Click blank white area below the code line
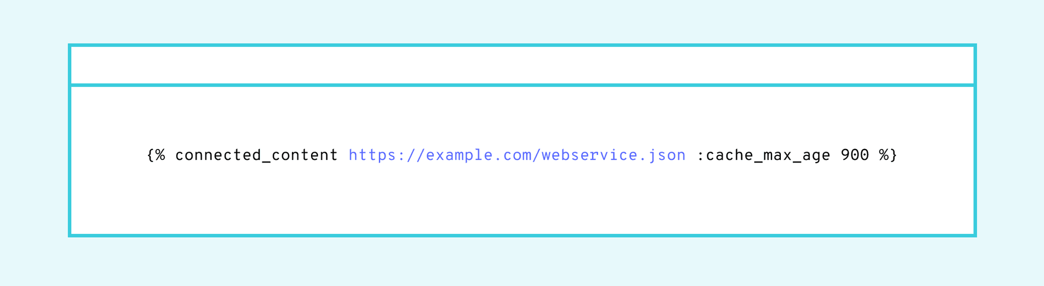Viewport: 1044px width, 286px height. [522, 201]
